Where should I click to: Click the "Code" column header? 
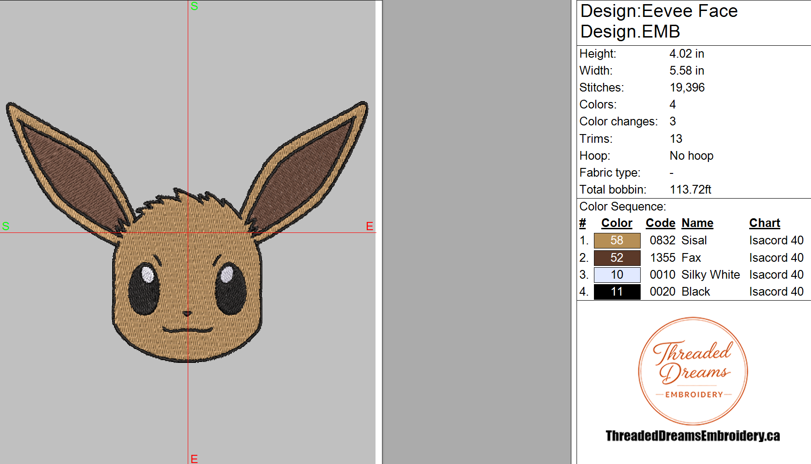click(x=660, y=223)
